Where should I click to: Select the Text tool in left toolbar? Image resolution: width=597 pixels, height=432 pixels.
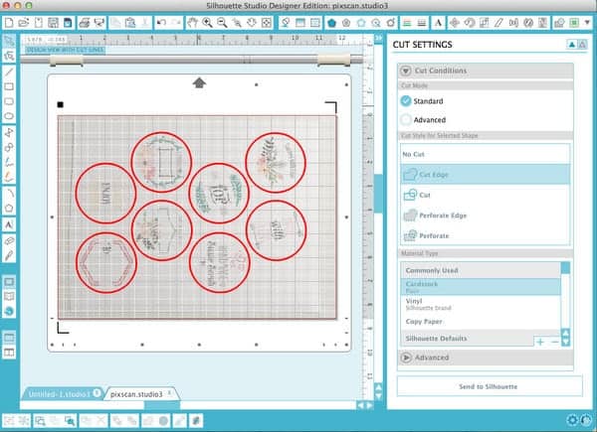(9, 224)
